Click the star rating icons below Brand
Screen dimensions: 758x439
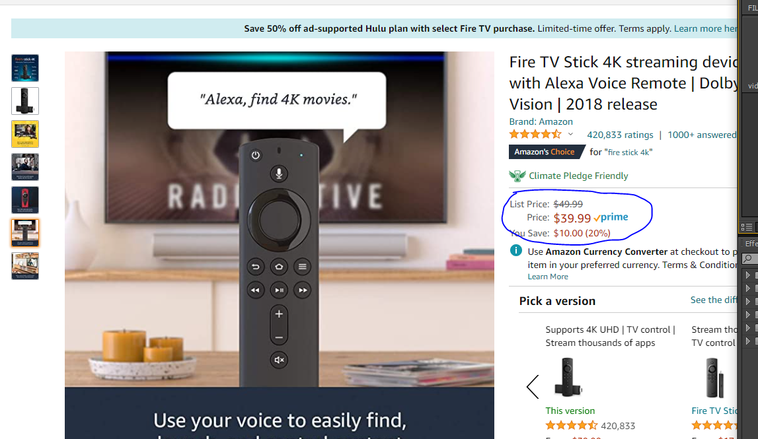[x=535, y=134]
